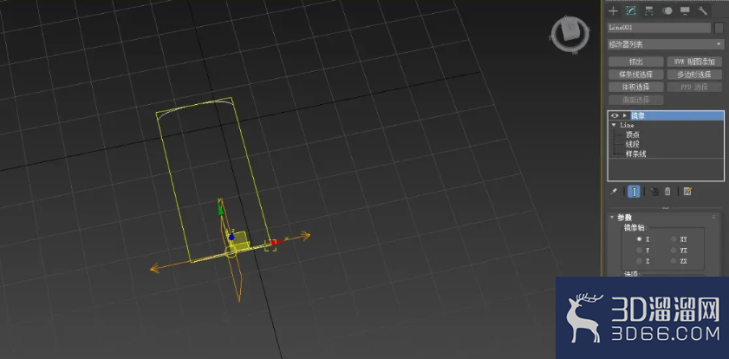Click the 挤出 modifier button

(x=635, y=62)
